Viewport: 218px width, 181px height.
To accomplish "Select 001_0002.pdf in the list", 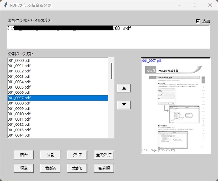I will (58, 71).
